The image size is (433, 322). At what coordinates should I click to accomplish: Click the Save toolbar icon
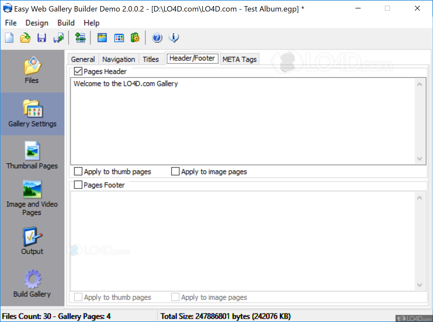pos(42,38)
